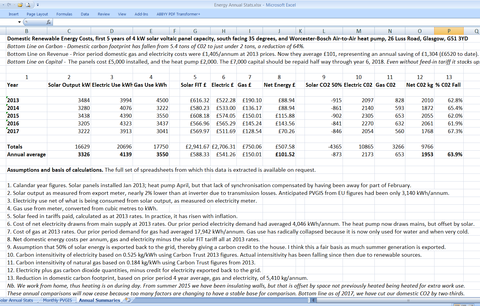Expand the Customize Quick Access Toolbar menu
This screenshot has width=480, height=306.
pos(38,5)
